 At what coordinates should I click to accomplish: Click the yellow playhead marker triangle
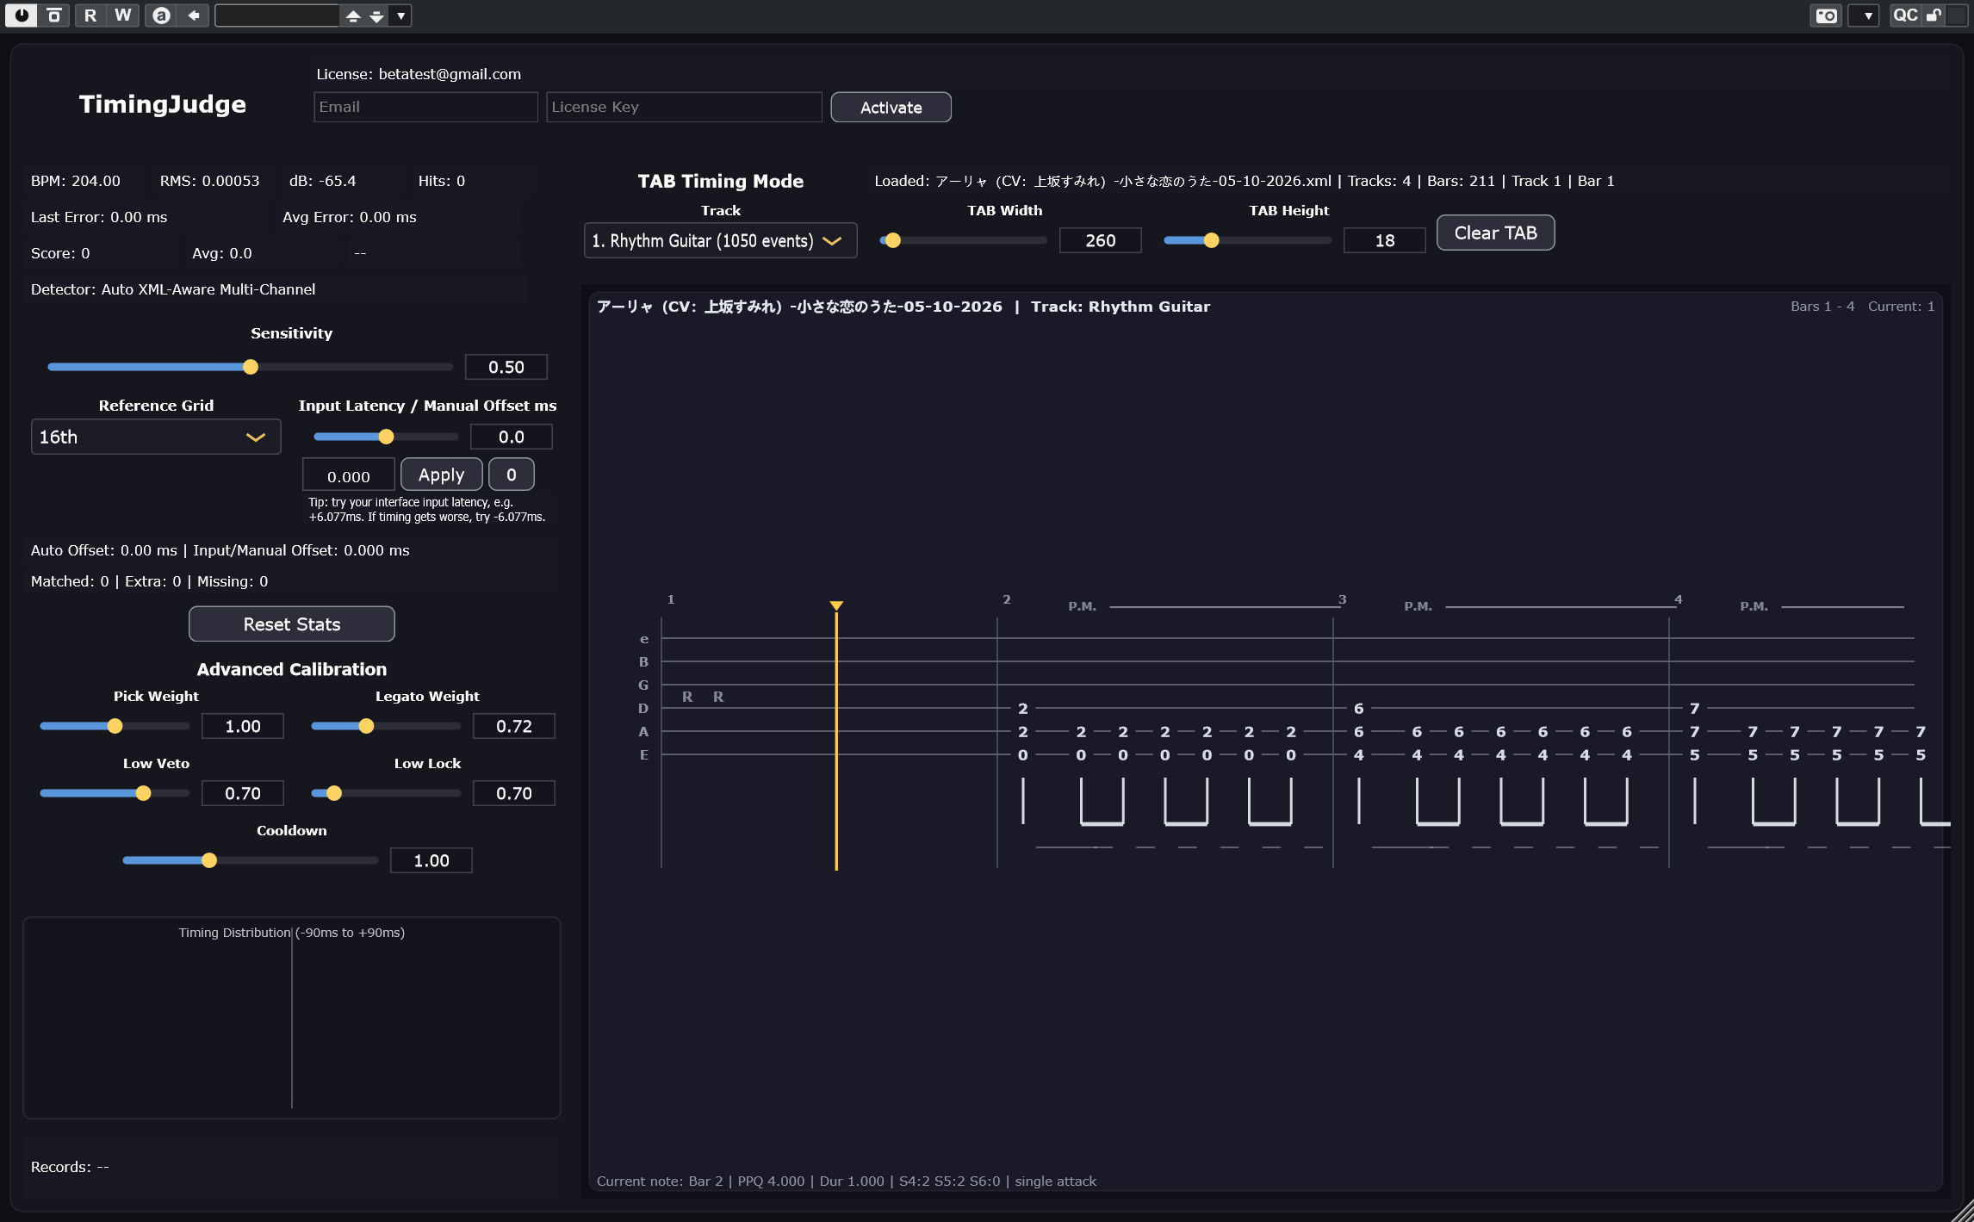835,605
